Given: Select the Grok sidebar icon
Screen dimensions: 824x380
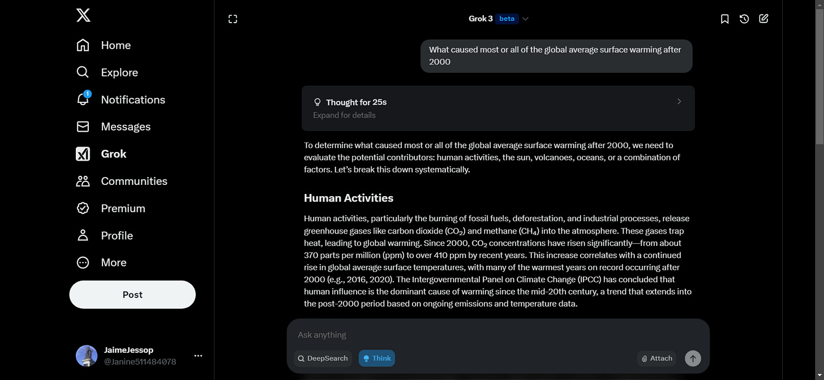Looking at the screenshot, I should click(83, 154).
